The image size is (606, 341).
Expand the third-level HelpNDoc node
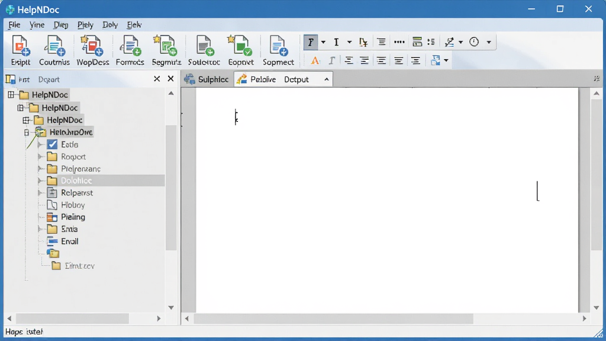[26, 120]
